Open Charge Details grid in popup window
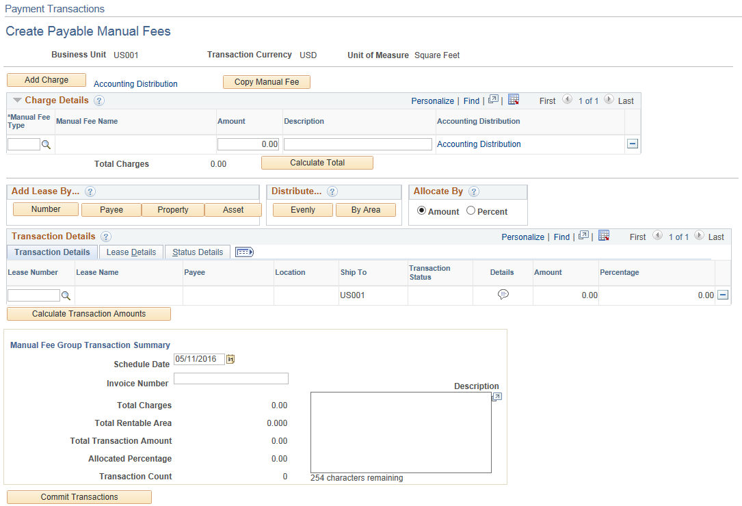 click(494, 101)
